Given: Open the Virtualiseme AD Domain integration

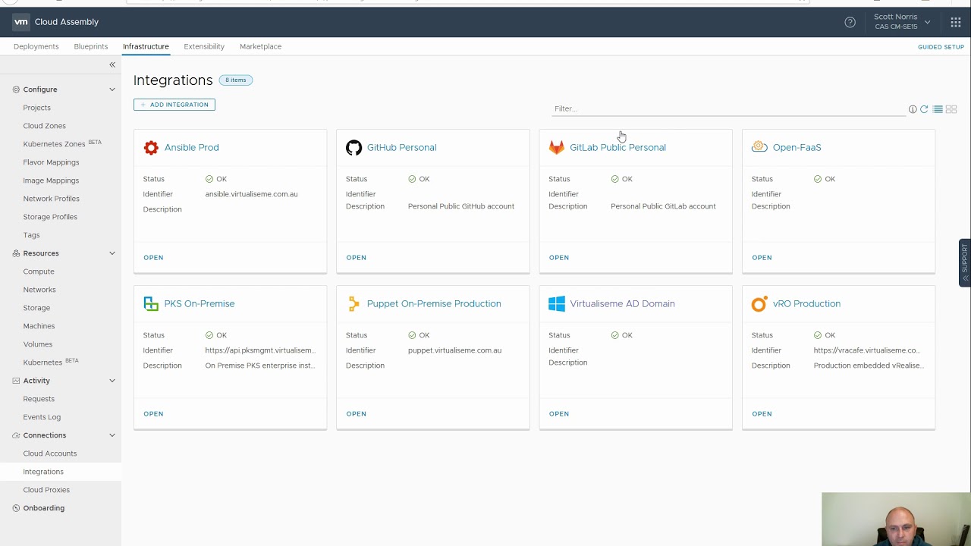Looking at the screenshot, I should (x=559, y=414).
